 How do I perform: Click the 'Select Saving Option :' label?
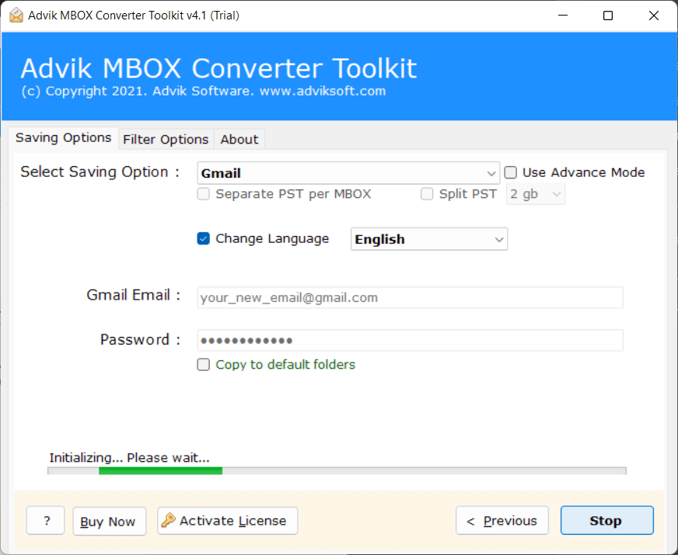[x=100, y=172]
